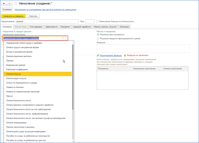Screen dimensions: 199x143
Task: Choose 'Квартальная премия' from list
Action: (38, 65)
